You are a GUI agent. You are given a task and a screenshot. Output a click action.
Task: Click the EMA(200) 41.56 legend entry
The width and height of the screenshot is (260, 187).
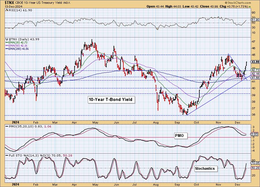pyautogui.click(x=18, y=49)
